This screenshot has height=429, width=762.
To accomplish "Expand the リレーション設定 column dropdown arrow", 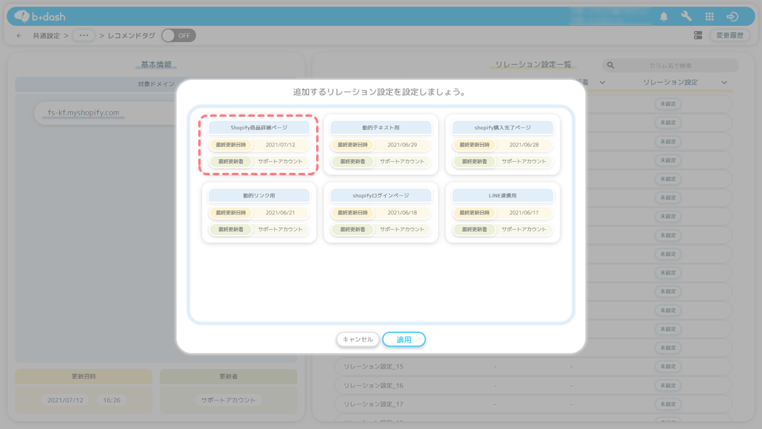I will point(724,82).
